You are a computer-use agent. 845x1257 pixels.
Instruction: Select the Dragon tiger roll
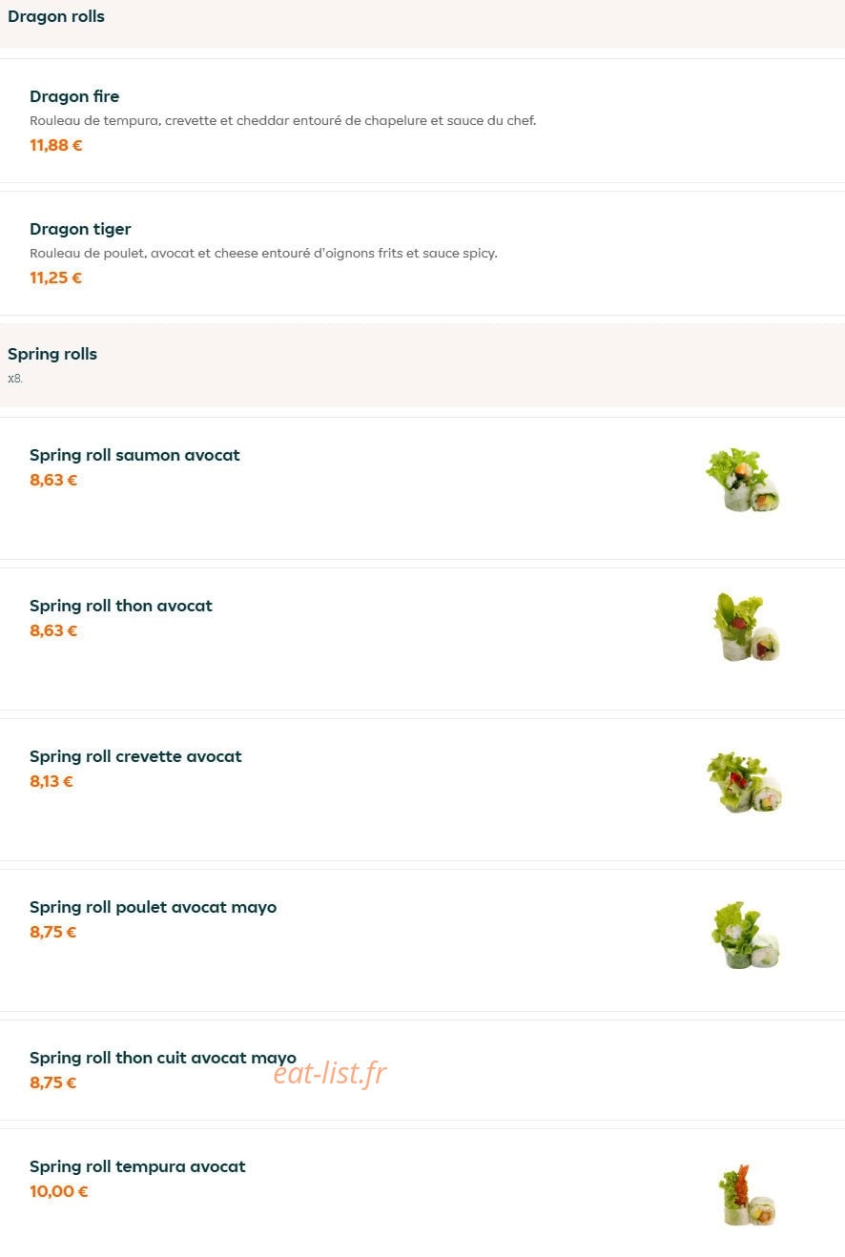(x=422, y=253)
